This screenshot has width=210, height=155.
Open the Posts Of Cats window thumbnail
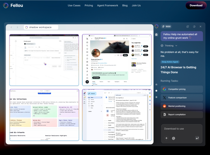pos(117,60)
